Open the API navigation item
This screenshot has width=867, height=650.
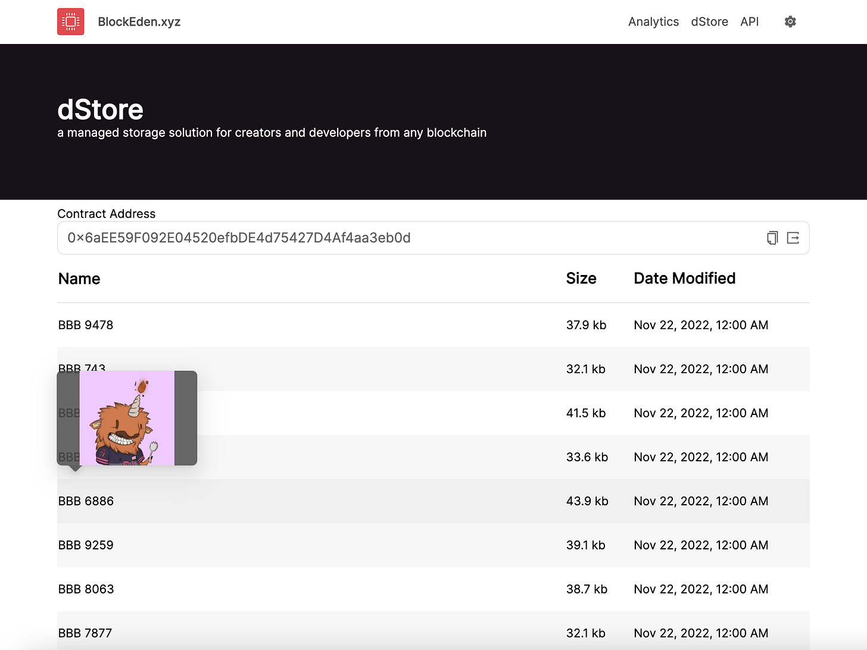coord(749,22)
